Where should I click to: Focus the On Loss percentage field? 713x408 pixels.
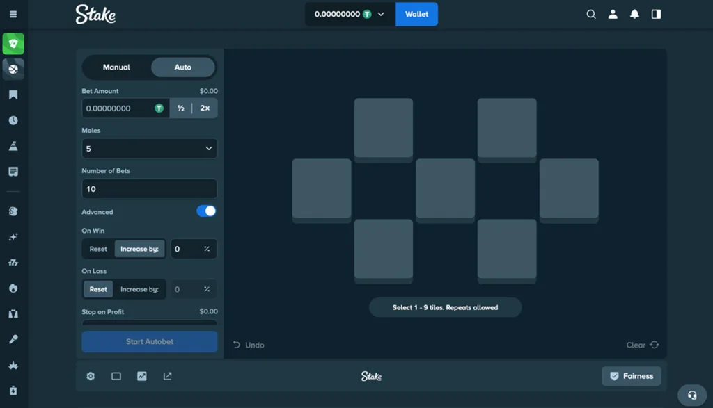coord(194,289)
